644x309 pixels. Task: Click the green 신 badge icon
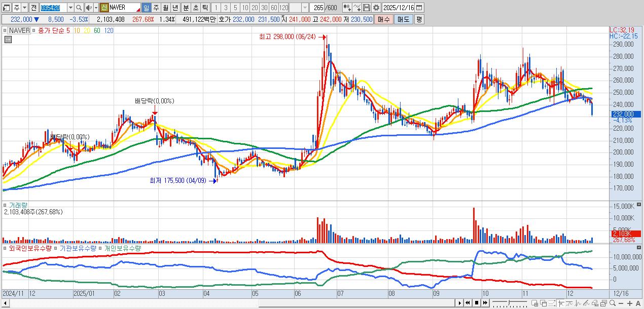pos(103,8)
